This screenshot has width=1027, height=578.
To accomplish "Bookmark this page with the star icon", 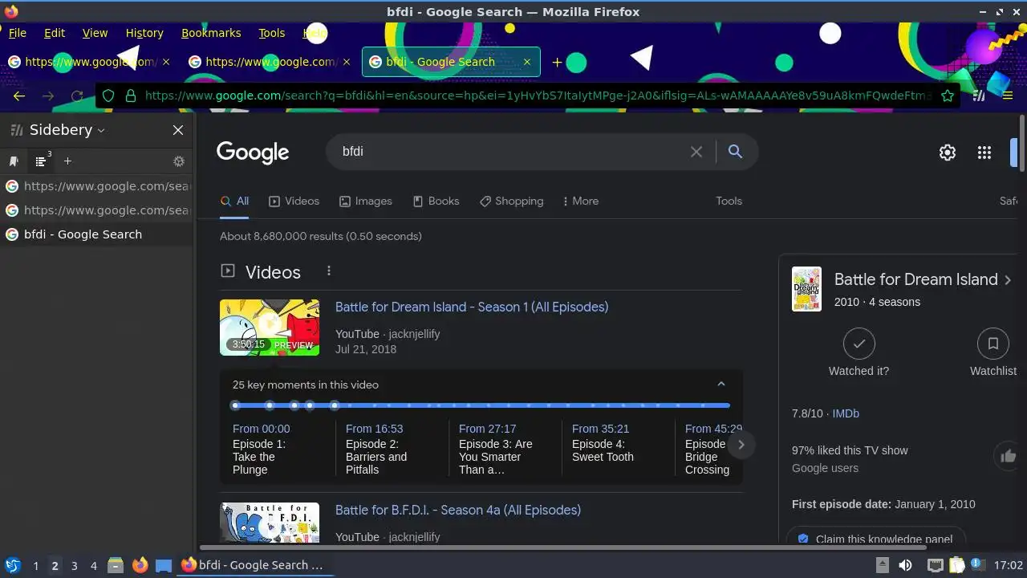I will [x=948, y=96].
